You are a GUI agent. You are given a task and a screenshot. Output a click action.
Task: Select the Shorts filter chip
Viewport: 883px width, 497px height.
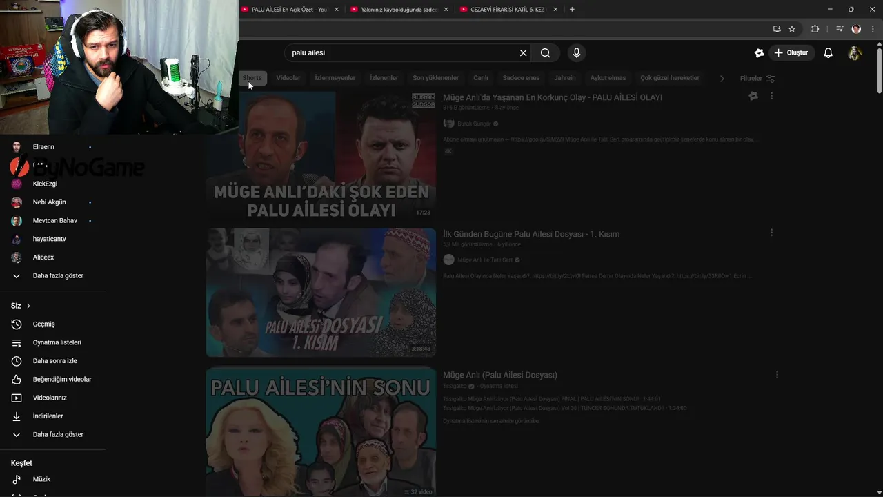click(252, 78)
